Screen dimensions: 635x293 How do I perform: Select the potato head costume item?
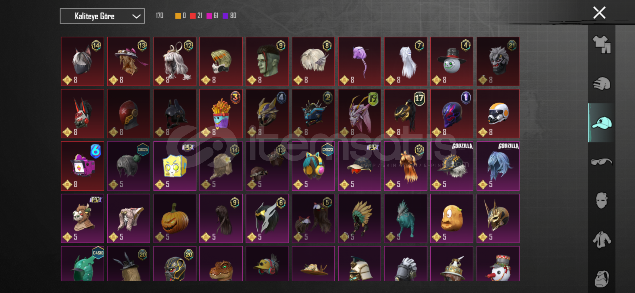[452, 218]
